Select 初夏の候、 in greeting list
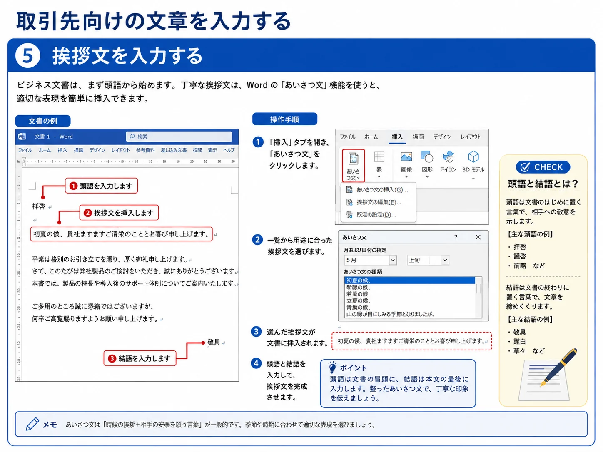Image resolution: width=603 pixels, height=452 pixels. (410, 281)
